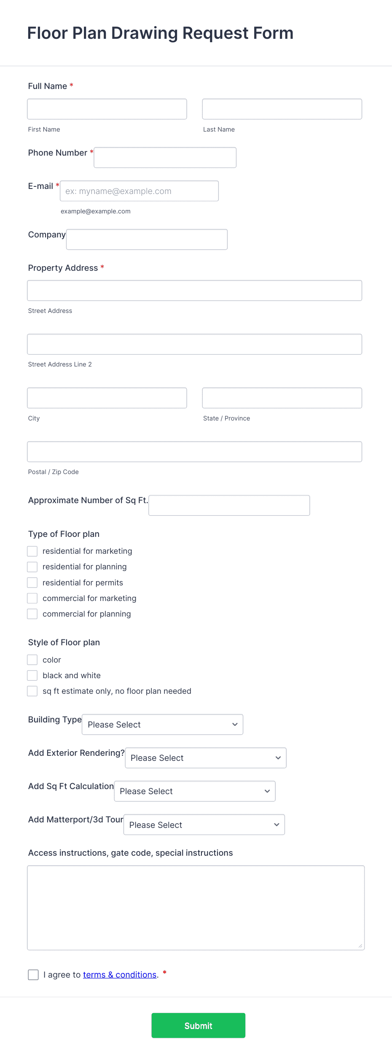Check the residential for planning checkbox

coord(32,566)
